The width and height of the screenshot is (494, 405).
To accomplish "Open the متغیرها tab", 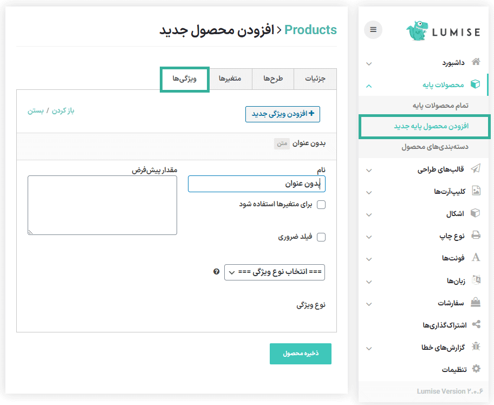I will point(230,79).
